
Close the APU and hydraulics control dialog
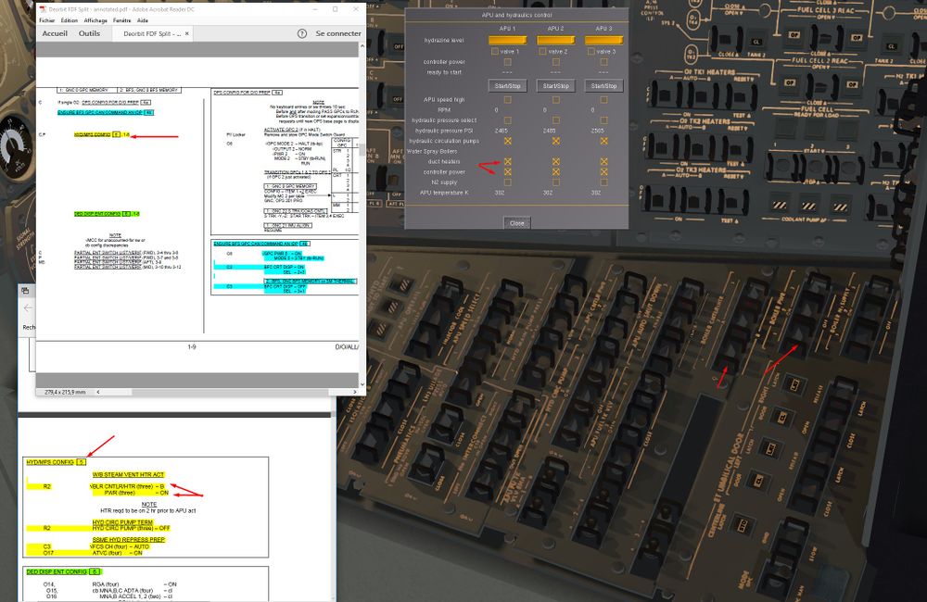point(516,223)
